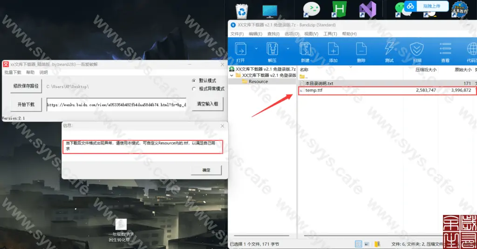Open the 未来教育 desktop shortcut
This screenshot has width=477, height=249.
point(459,8)
